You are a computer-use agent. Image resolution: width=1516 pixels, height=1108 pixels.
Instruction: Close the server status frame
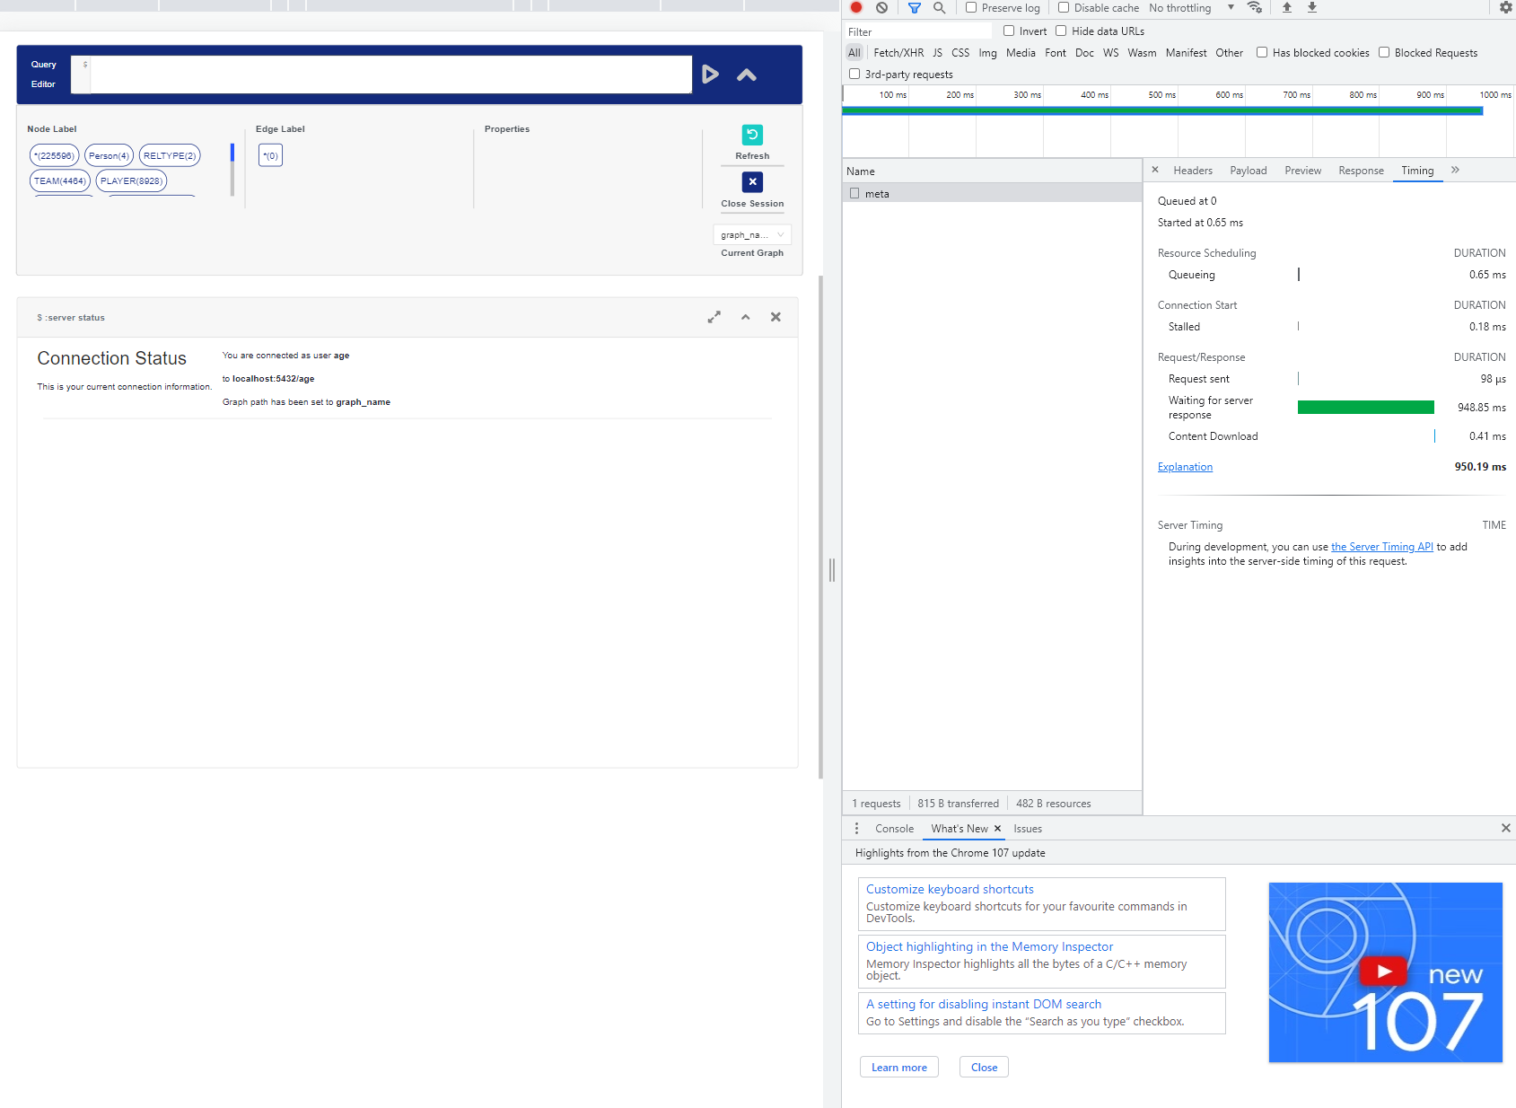point(776,317)
